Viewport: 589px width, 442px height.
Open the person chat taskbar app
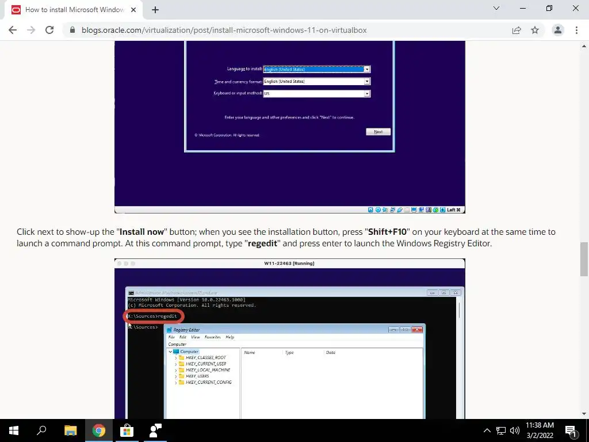pyautogui.click(x=155, y=430)
